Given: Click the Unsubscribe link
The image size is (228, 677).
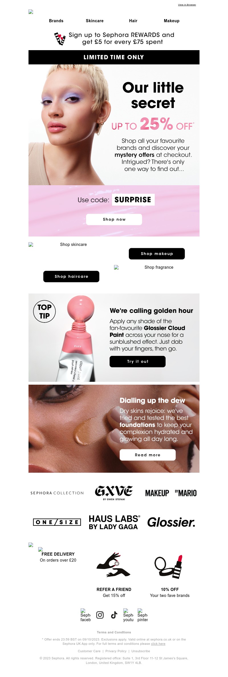Looking at the screenshot, I should (x=141, y=651).
